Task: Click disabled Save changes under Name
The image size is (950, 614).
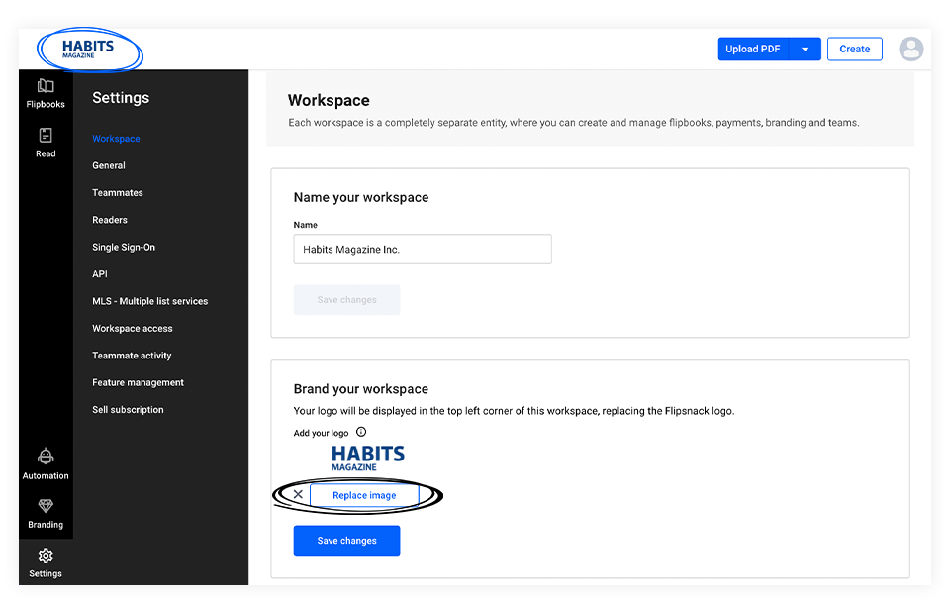Action: click(x=346, y=300)
